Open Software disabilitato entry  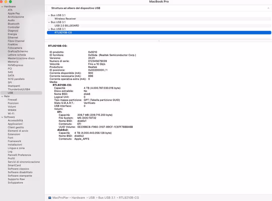coord(20,172)
